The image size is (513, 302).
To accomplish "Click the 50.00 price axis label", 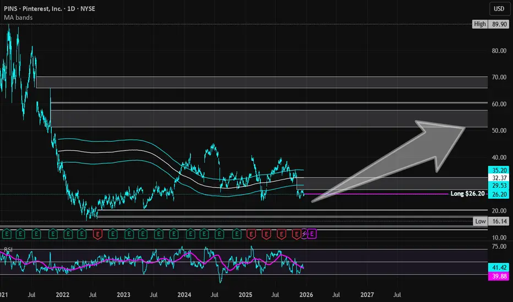I will [x=499, y=131].
